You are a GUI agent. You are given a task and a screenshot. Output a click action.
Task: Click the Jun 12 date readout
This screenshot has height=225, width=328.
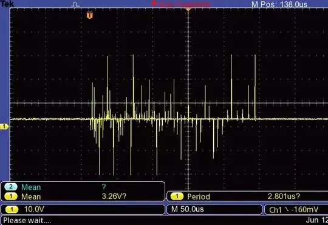(316, 220)
